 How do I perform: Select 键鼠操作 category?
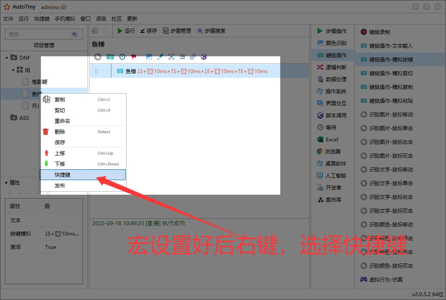[332, 55]
